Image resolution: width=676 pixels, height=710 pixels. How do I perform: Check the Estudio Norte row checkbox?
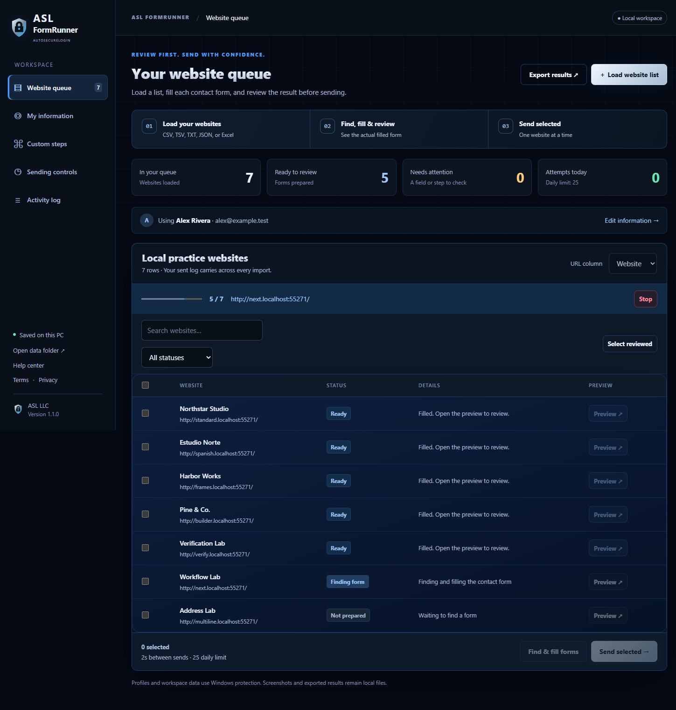[146, 447]
